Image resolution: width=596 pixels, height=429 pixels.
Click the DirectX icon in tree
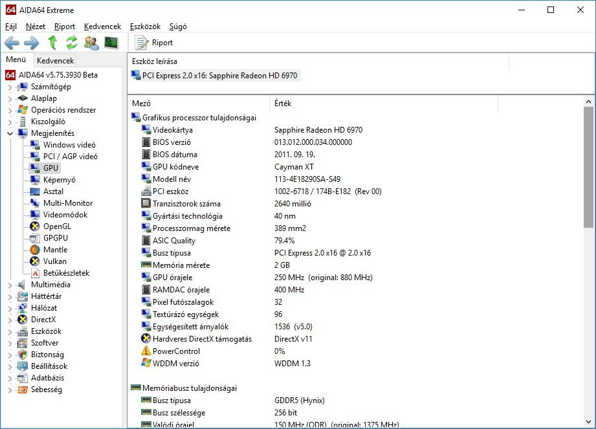(x=23, y=320)
